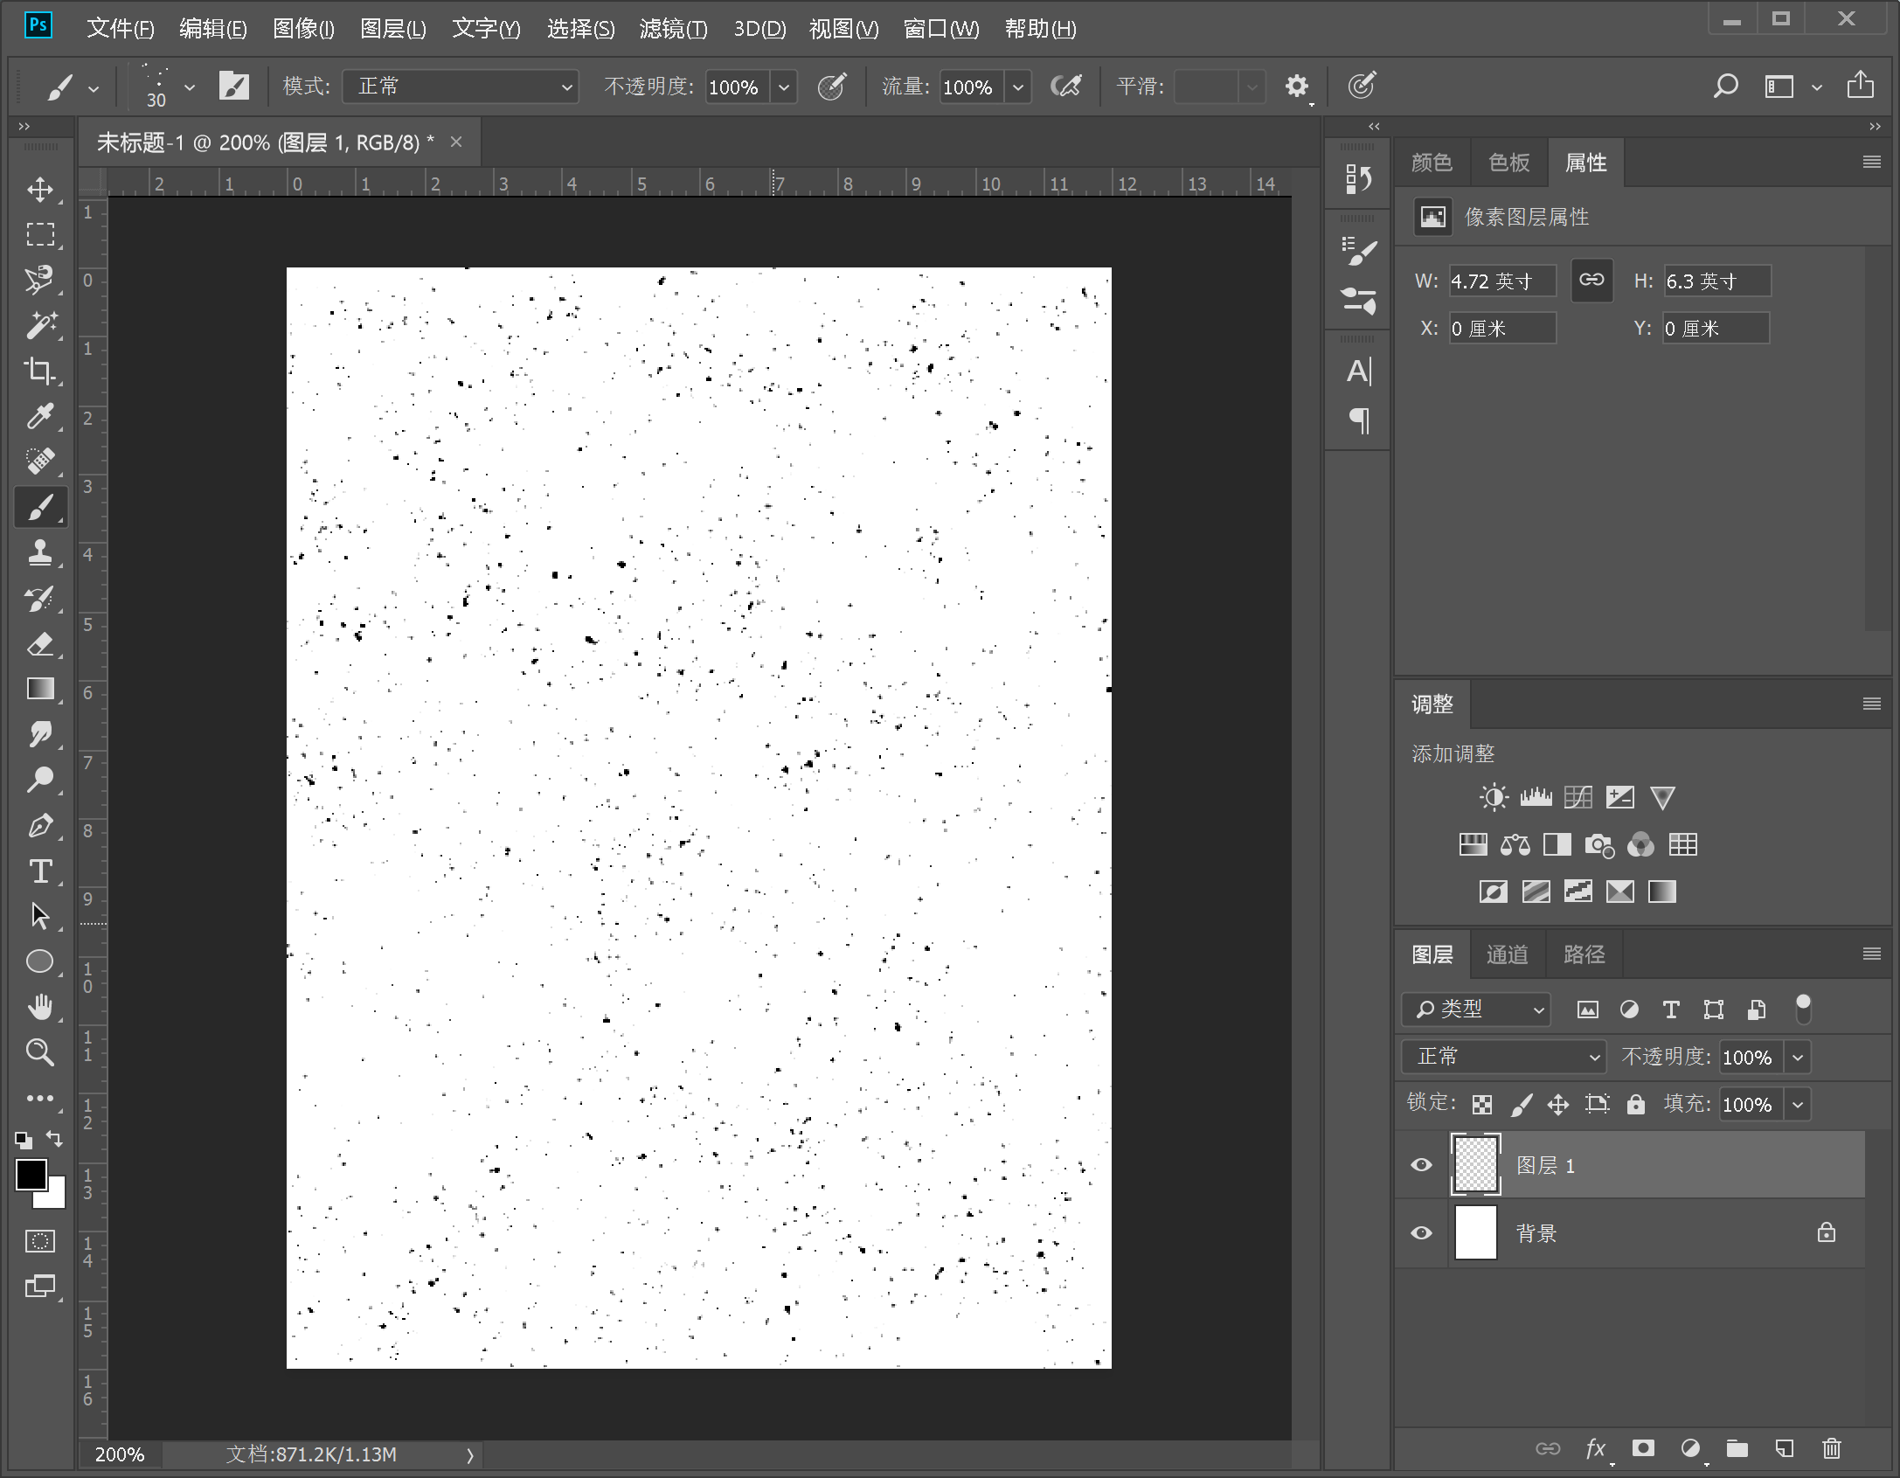Screen dimensions: 1900x1478
Task: Select the Gradient tool
Action: pos(40,690)
